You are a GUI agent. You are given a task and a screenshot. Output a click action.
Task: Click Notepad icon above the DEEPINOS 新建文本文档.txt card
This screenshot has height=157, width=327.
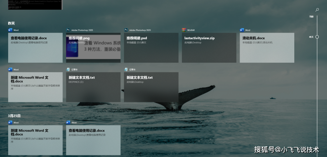click(68, 69)
